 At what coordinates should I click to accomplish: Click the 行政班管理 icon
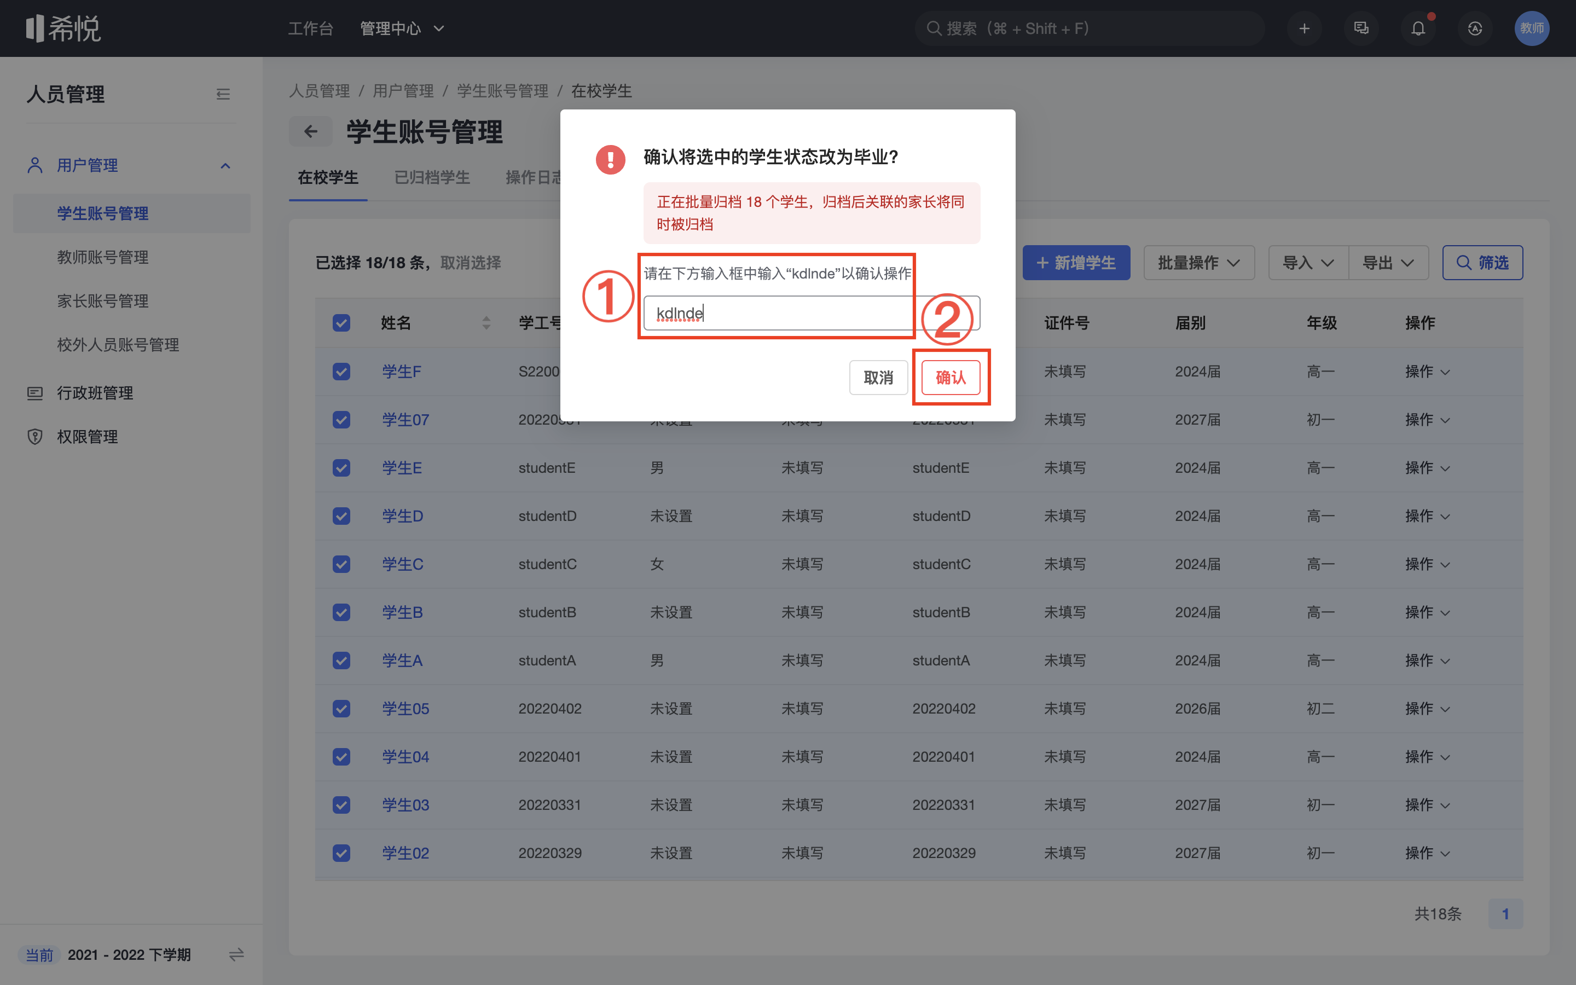tap(35, 393)
